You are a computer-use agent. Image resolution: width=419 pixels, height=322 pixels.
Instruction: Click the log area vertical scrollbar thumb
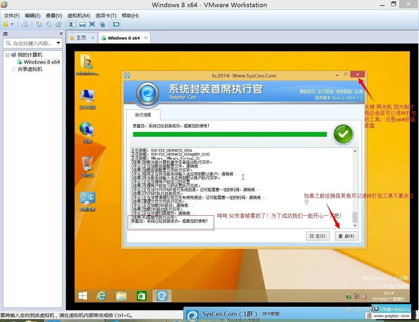(355, 217)
